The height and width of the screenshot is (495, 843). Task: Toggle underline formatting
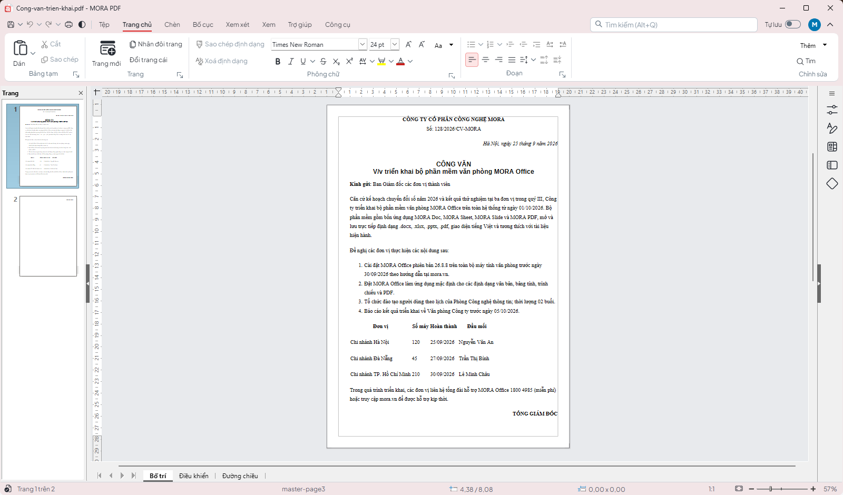pos(303,62)
